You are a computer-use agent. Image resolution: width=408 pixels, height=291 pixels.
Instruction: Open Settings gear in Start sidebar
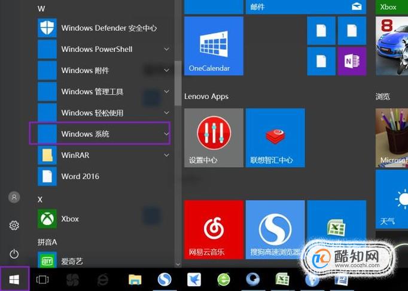[x=14, y=225]
